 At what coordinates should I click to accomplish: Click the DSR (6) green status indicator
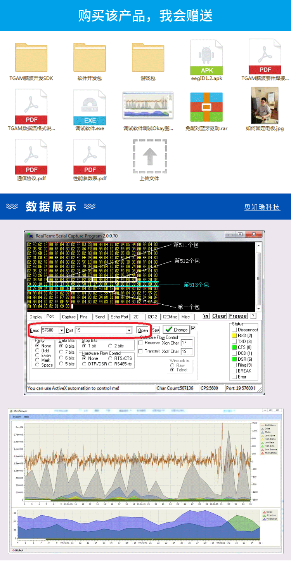pyautogui.click(x=234, y=359)
